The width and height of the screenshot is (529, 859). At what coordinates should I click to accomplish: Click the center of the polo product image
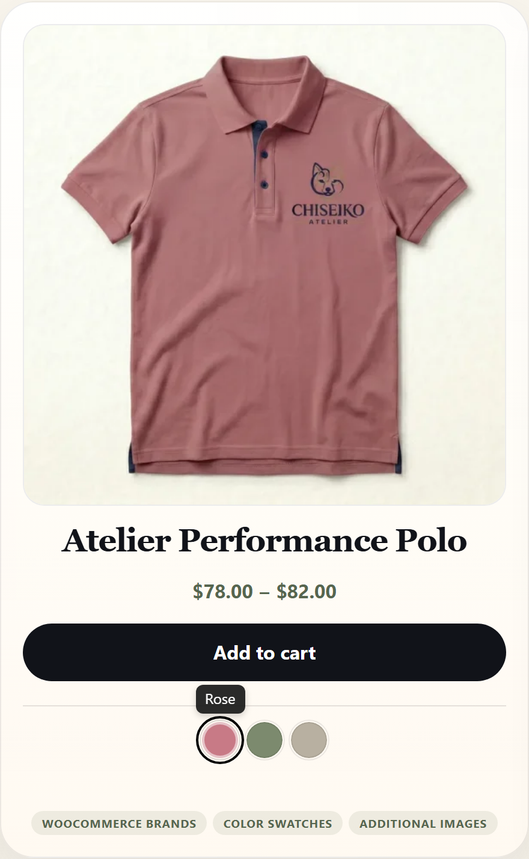[x=264, y=265]
